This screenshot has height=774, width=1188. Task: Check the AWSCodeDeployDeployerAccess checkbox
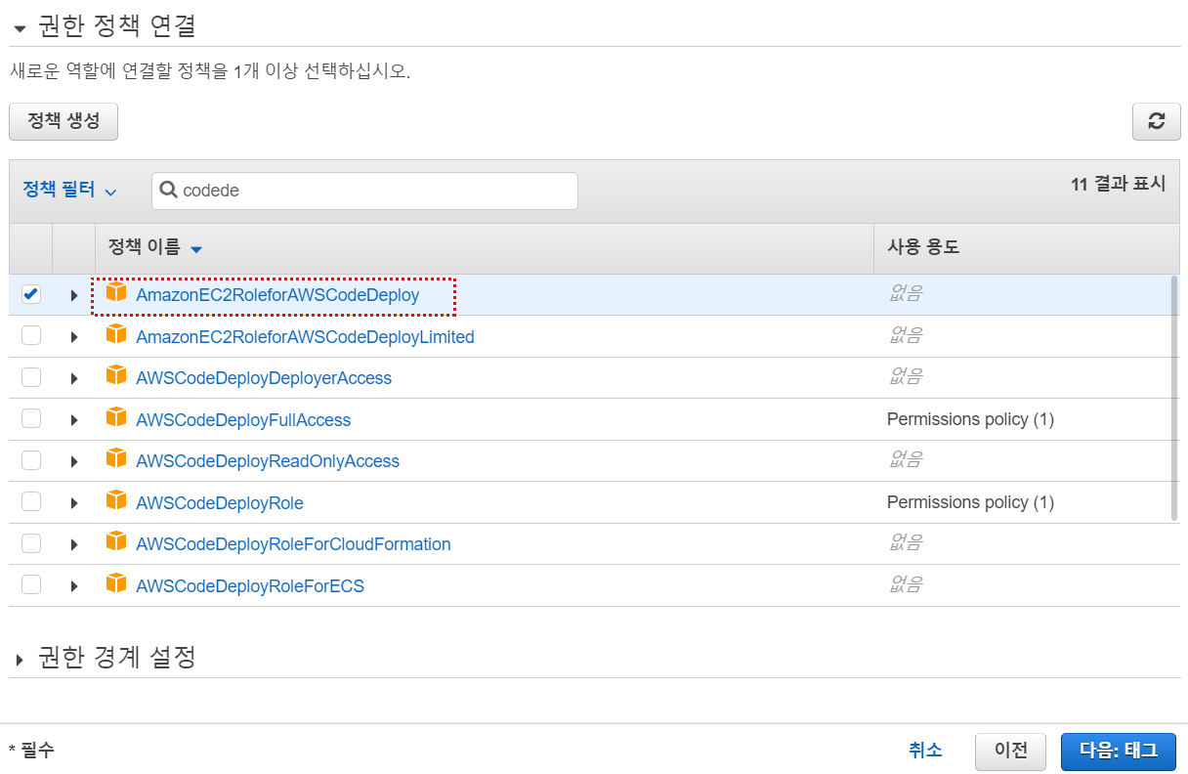31,377
